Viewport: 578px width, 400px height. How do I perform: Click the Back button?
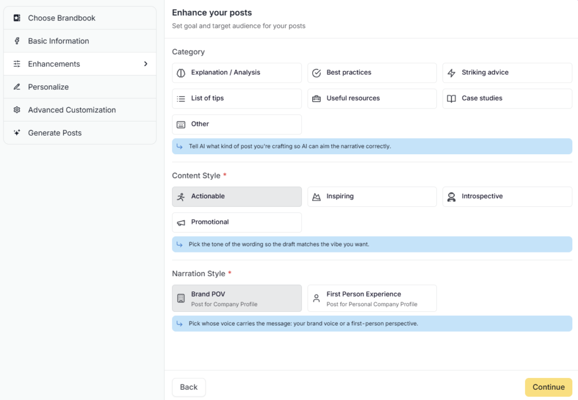click(189, 387)
